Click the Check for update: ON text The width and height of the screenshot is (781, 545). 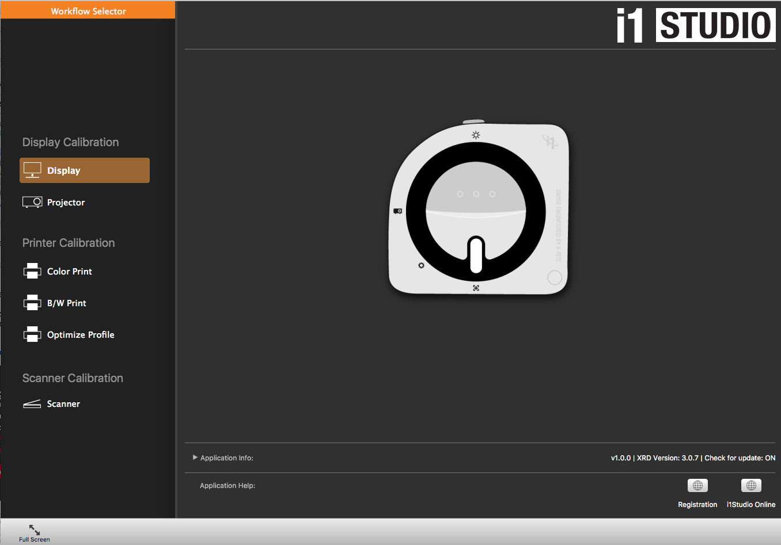(740, 458)
